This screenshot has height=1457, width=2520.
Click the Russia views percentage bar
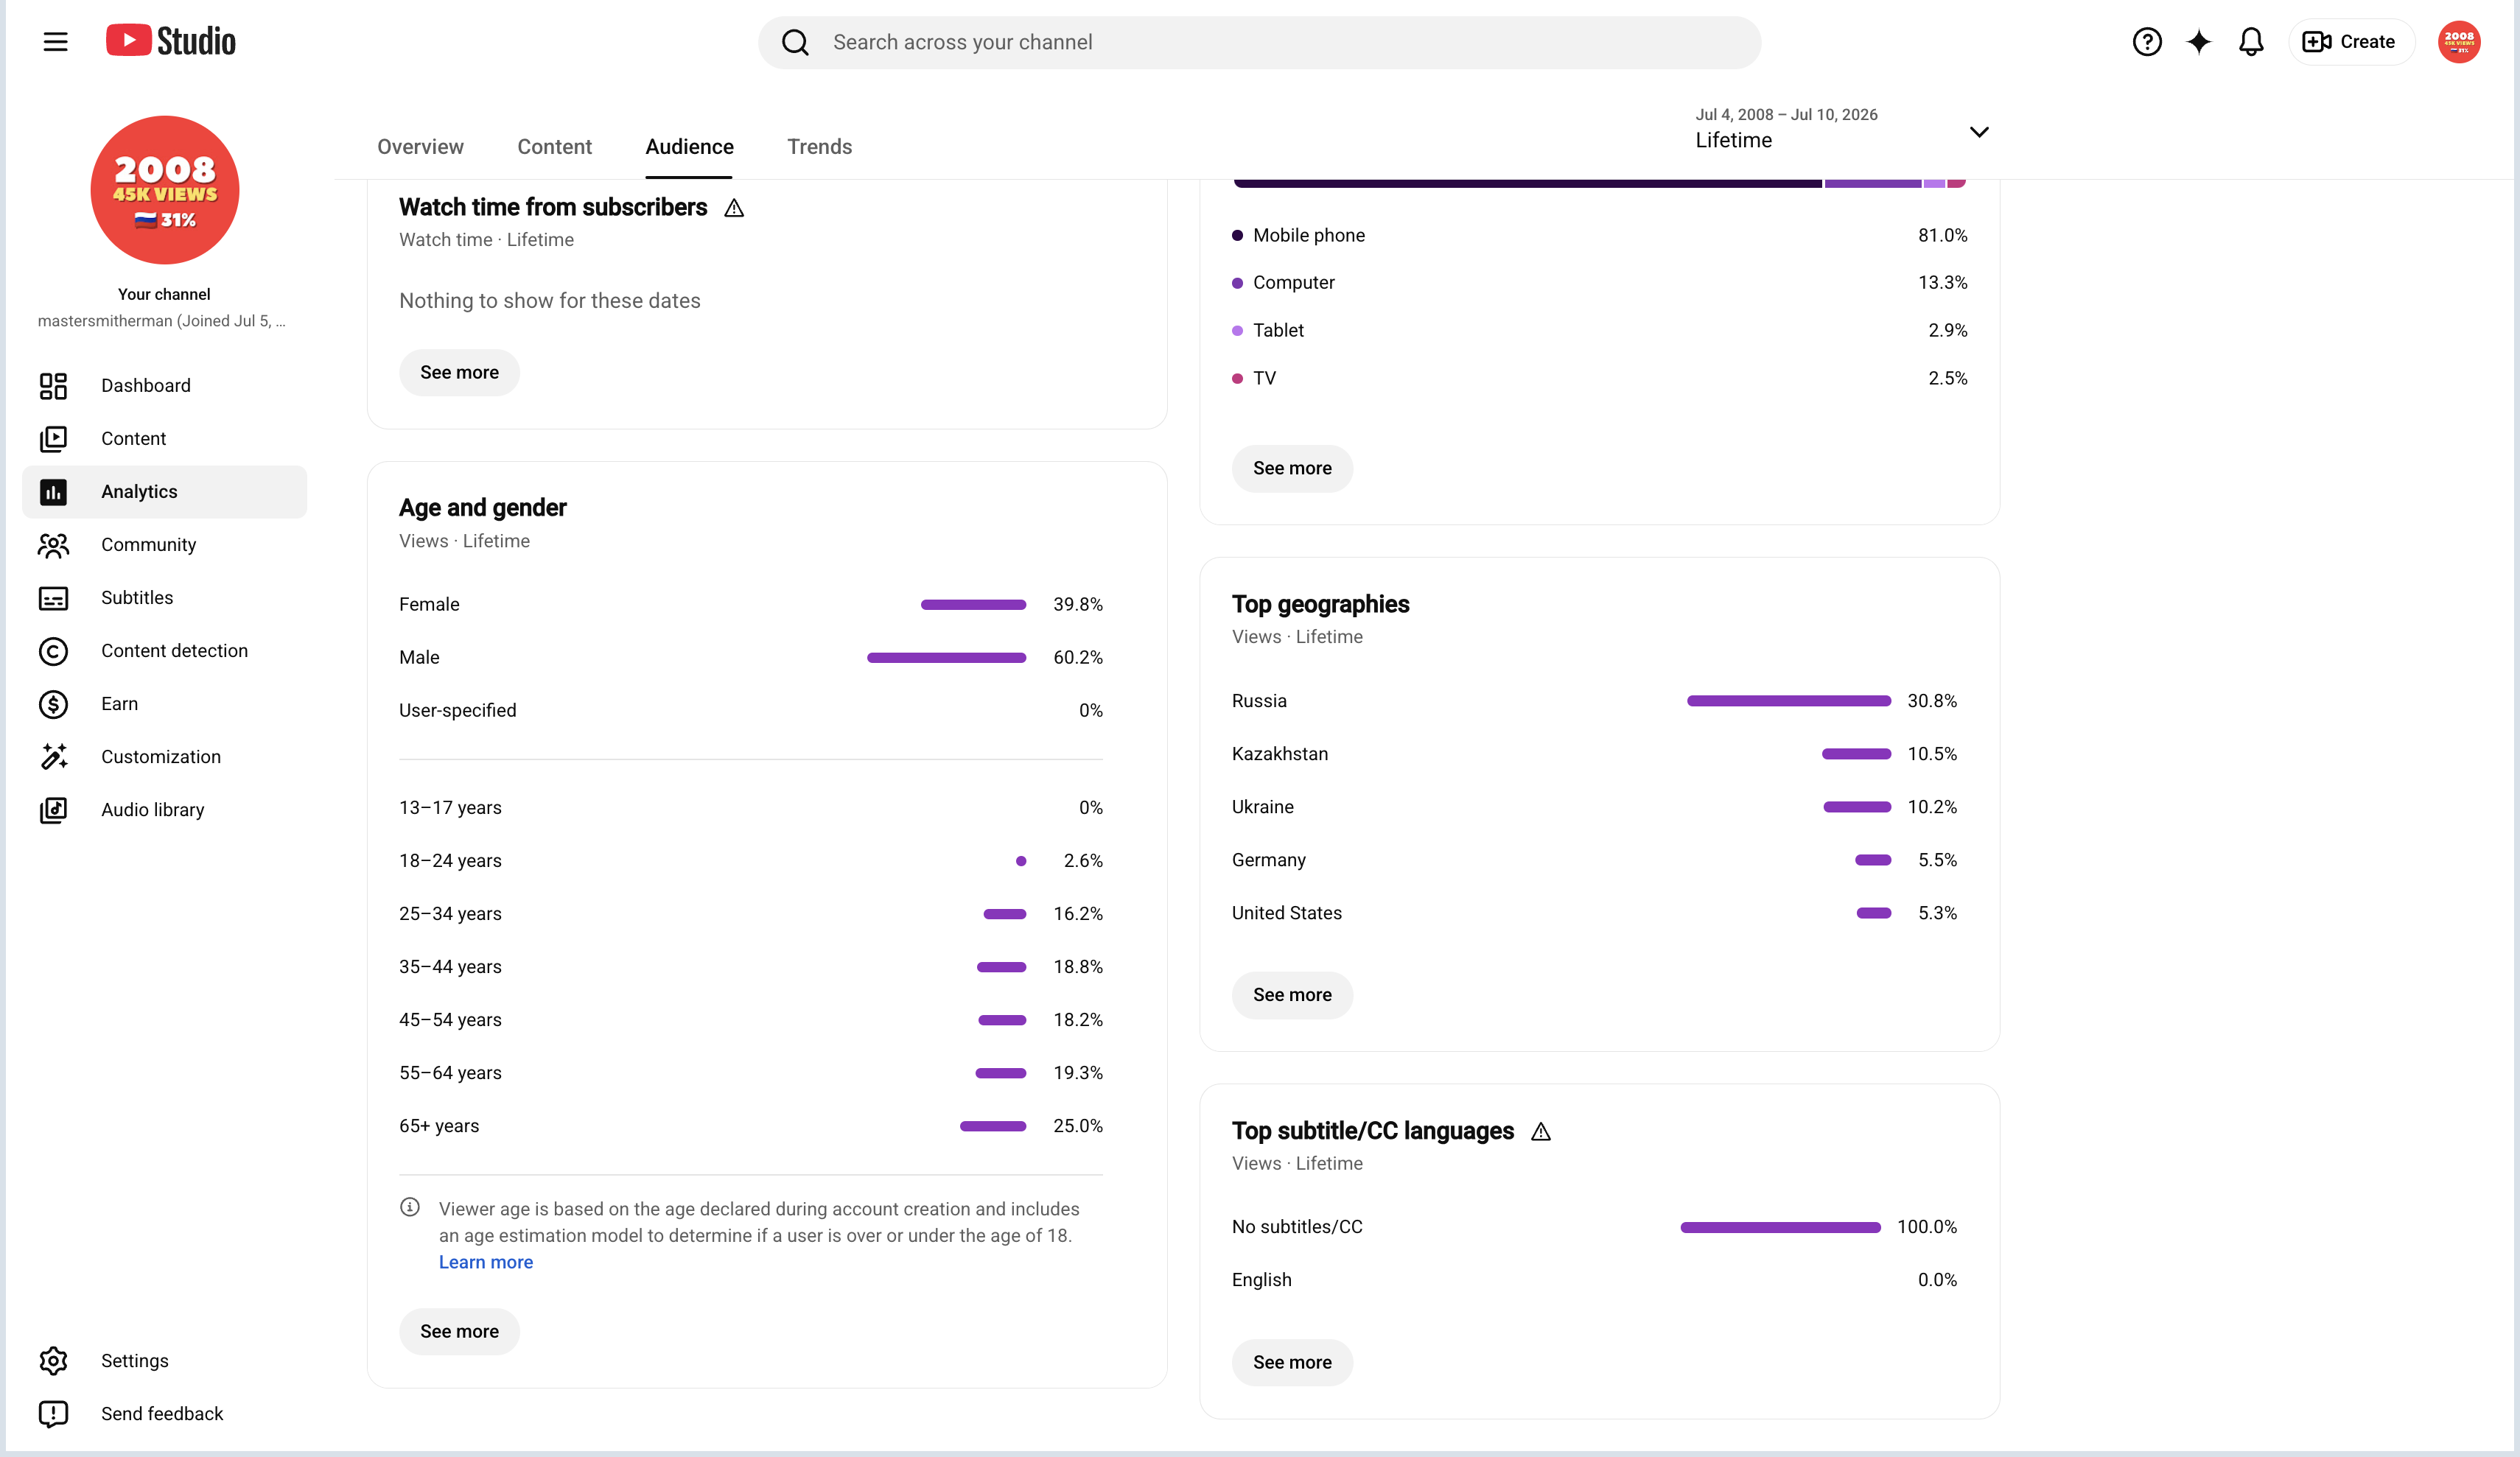[x=1788, y=701]
